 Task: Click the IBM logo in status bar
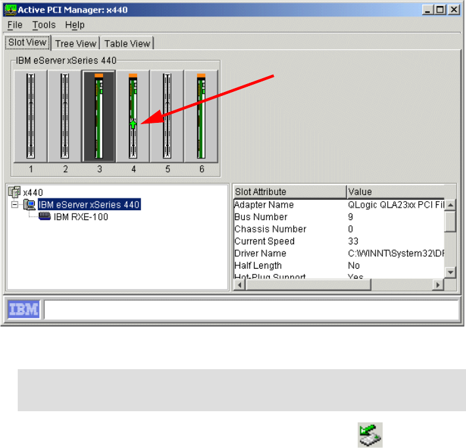pyautogui.click(x=24, y=309)
